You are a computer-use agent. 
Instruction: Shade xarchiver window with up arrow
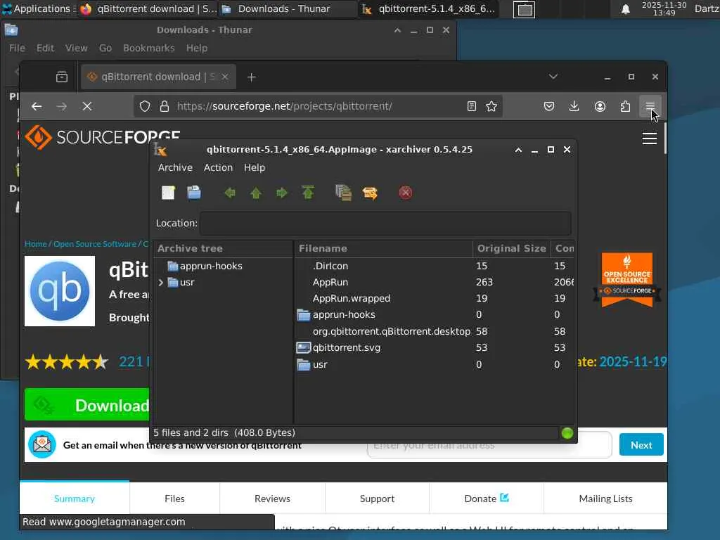point(518,150)
